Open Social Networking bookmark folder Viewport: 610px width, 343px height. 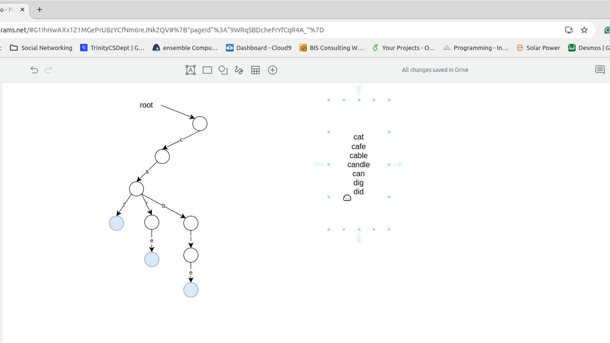(x=41, y=48)
